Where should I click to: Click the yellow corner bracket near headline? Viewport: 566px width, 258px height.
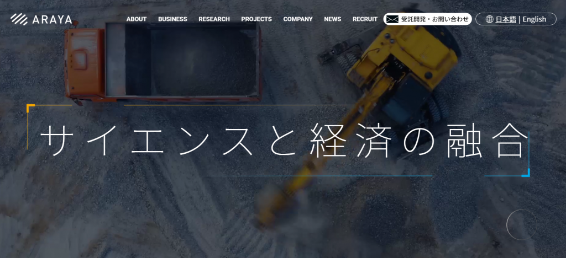pos(30,107)
